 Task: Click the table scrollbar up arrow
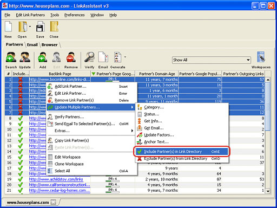pyautogui.click(x=268, y=80)
